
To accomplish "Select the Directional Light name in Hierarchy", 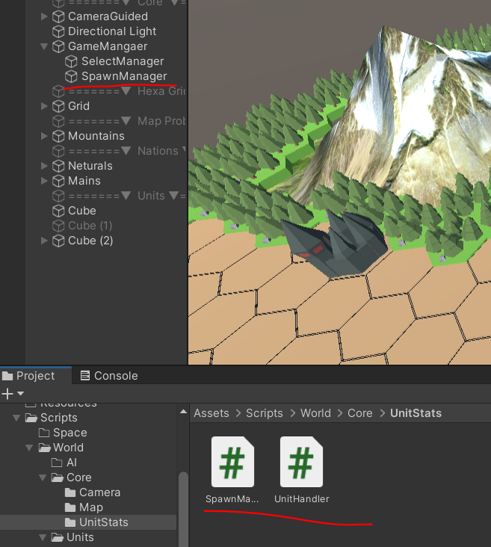I will click(x=112, y=31).
